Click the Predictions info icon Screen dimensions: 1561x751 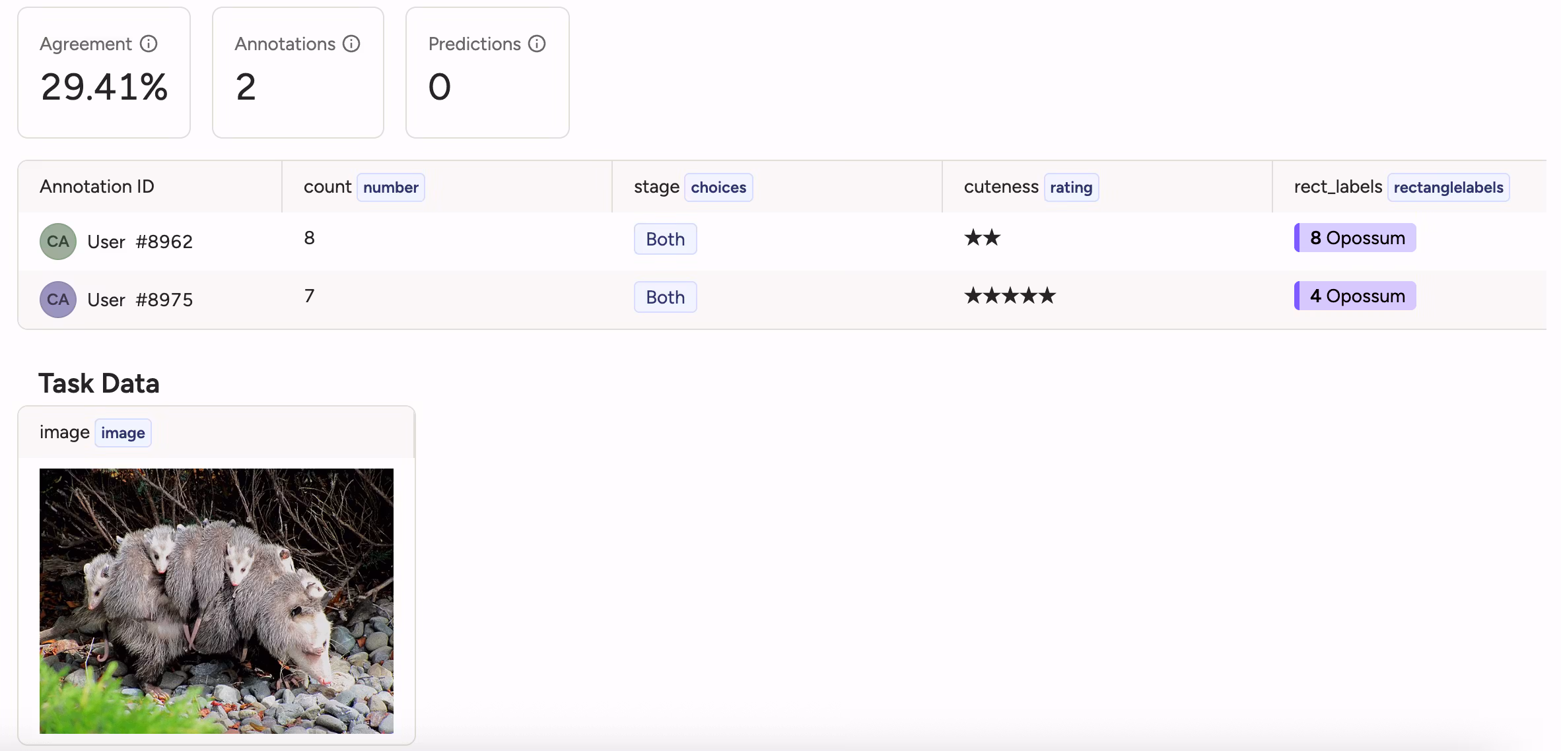(x=536, y=44)
